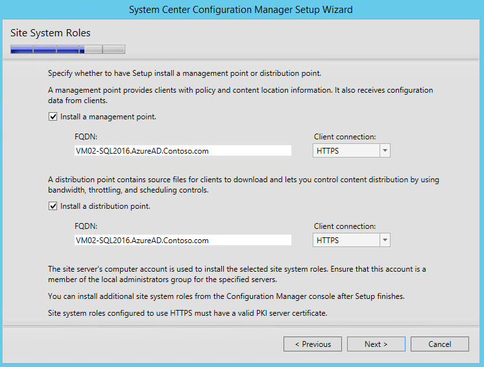Screen dimensions: 484x367
Task: Uncheck Install a management point checkbox
Action: 53,117
